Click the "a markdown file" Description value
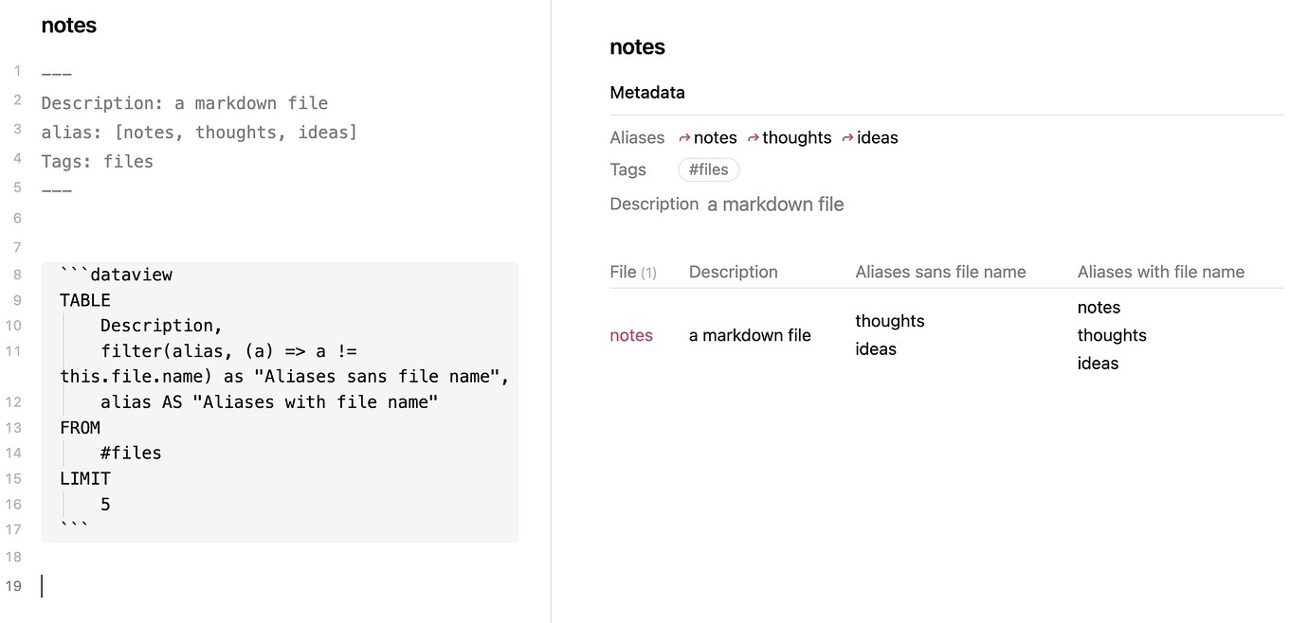The width and height of the screenshot is (1308, 623). tap(775, 204)
